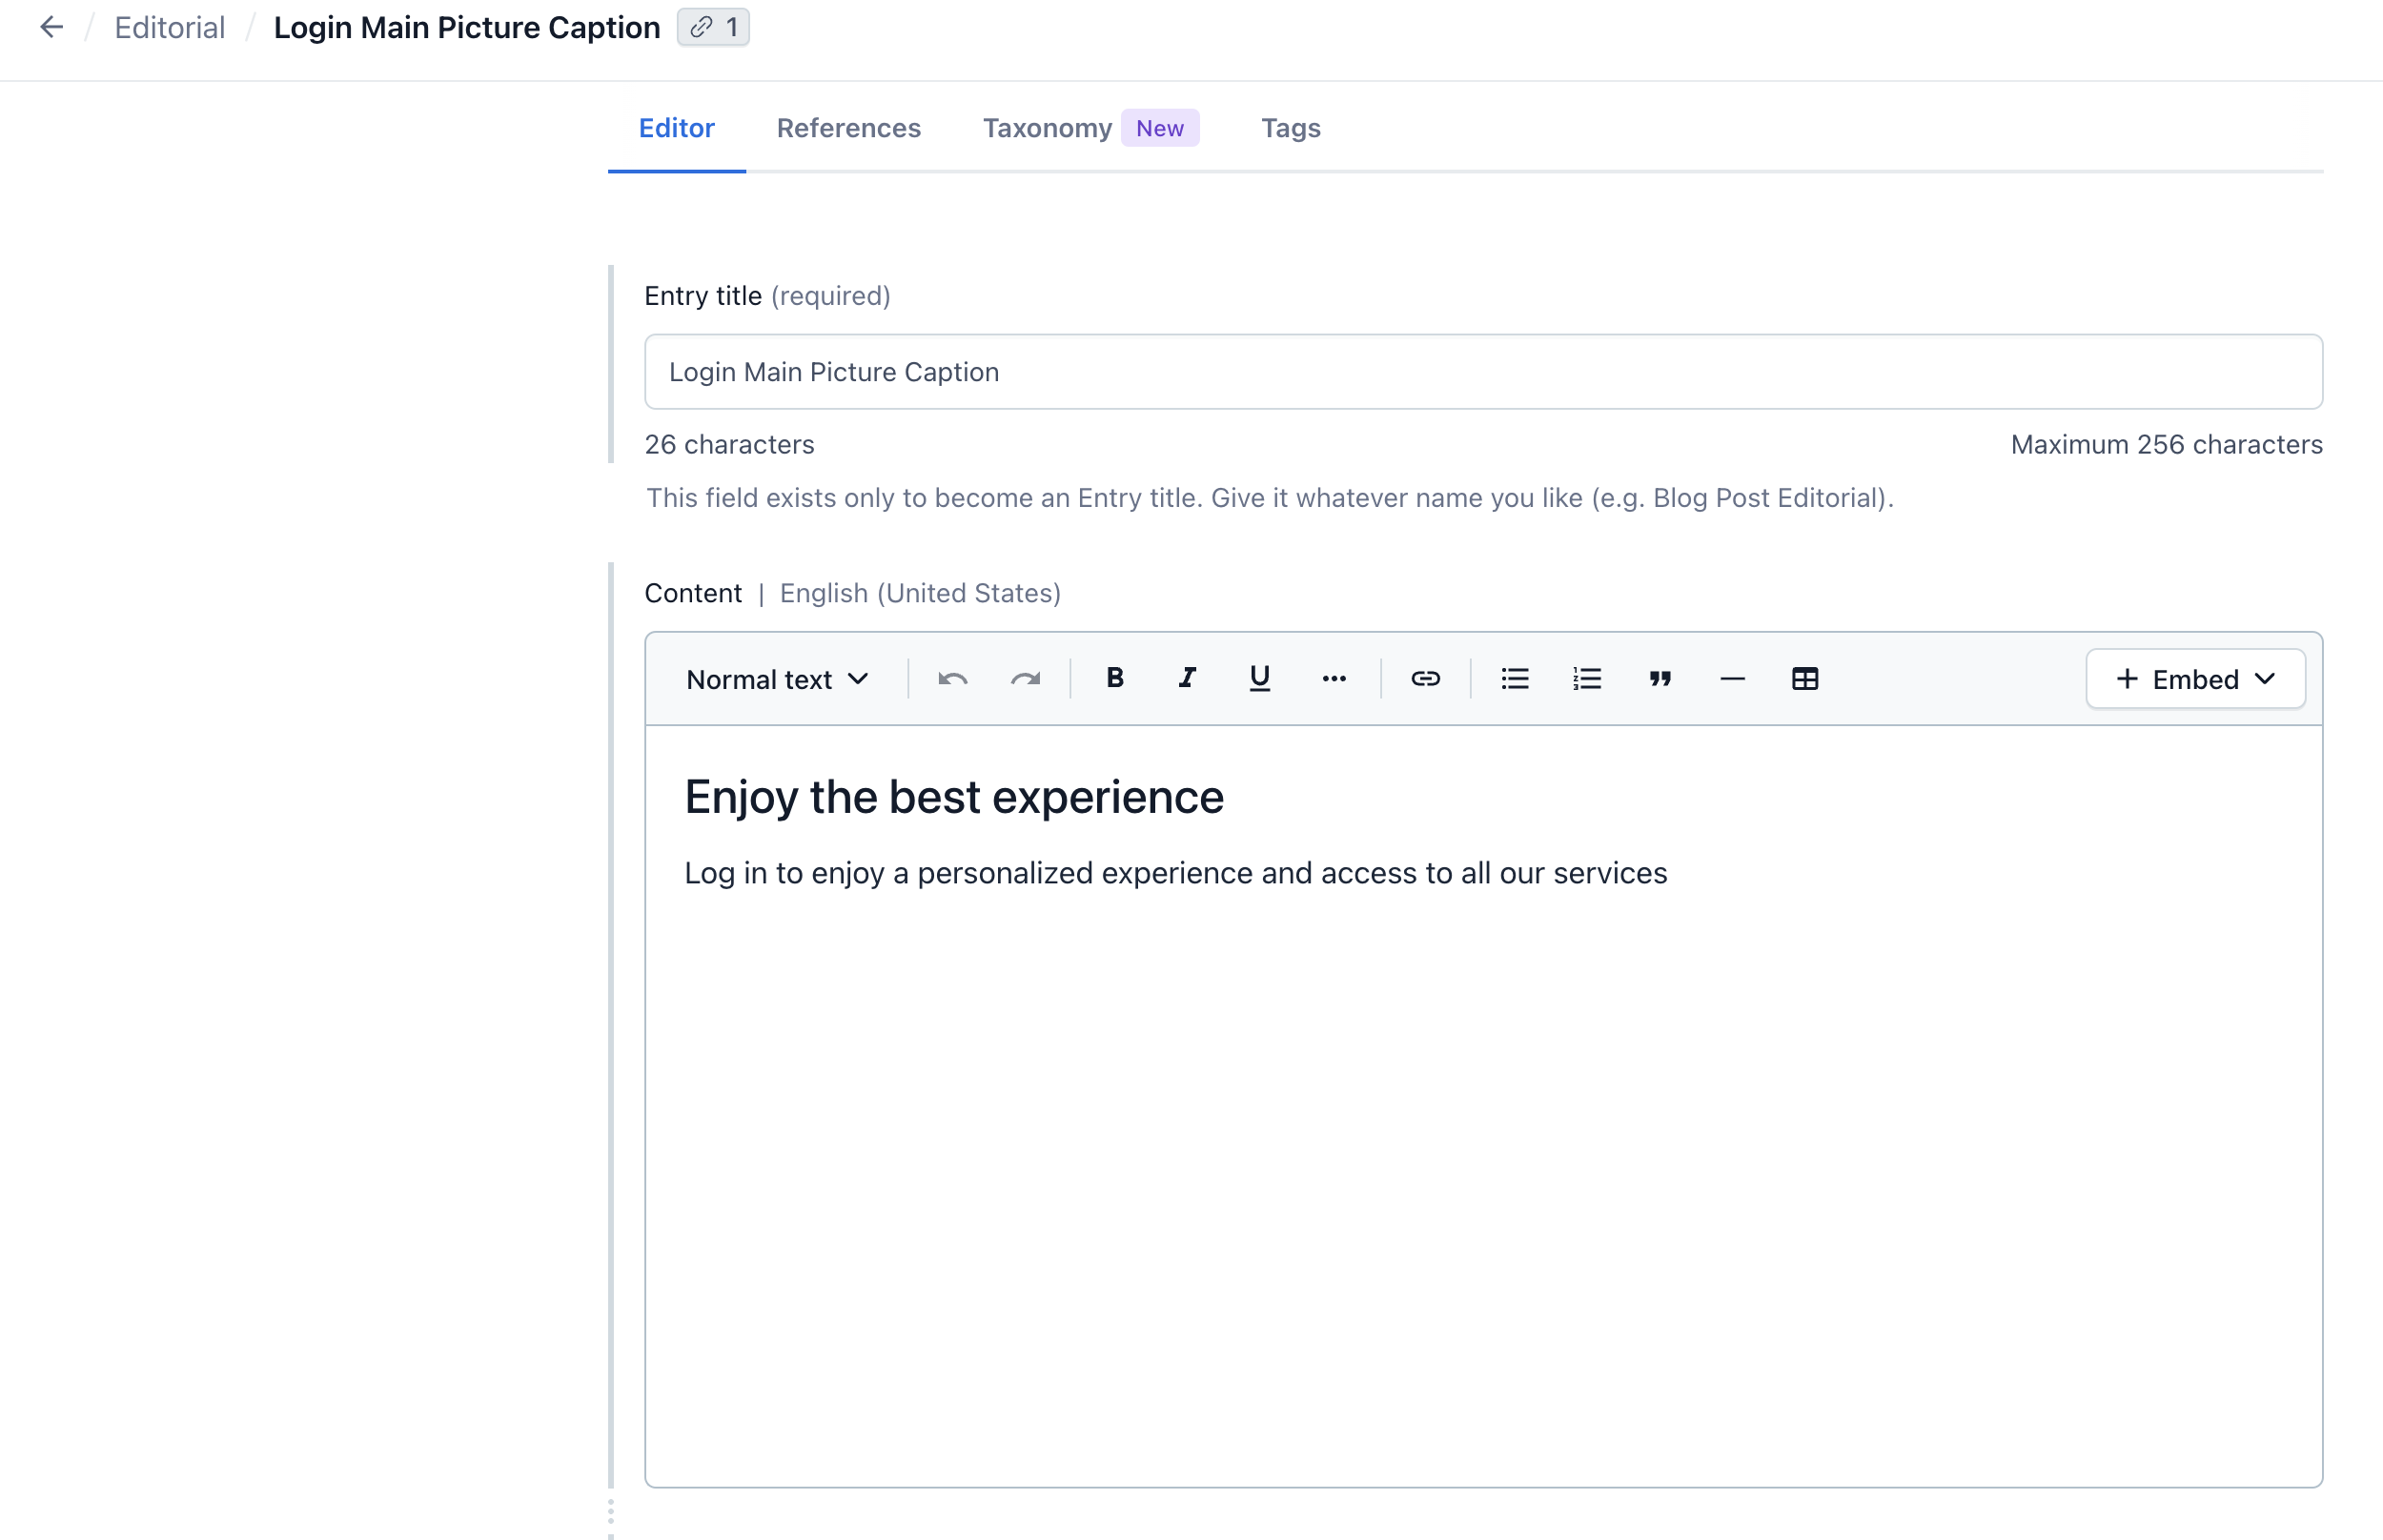Click the heading 'Enjoy the best experience'
The height and width of the screenshot is (1540, 2383).
[x=954, y=797]
